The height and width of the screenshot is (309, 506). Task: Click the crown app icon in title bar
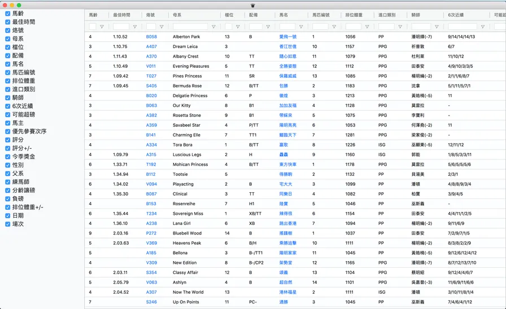click(253, 5)
